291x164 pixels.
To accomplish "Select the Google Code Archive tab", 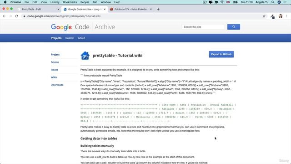I will coord(85,9).
